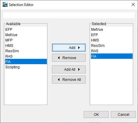The width and height of the screenshot is (138, 123).
Task: Cancel the Selection Editor dialog
Action: coord(123,114)
